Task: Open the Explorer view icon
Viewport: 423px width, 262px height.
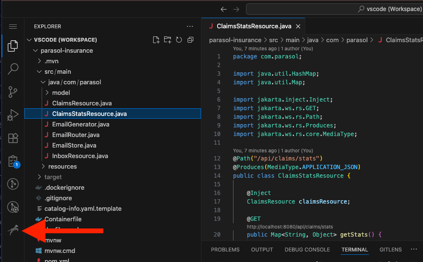Action: [x=12, y=46]
